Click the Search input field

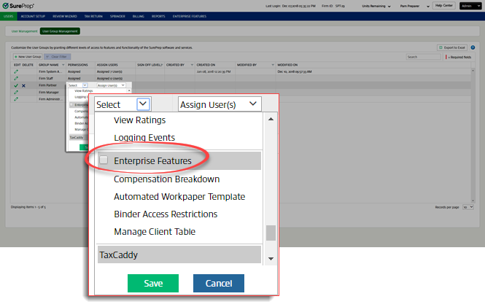[x=423, y=57]
